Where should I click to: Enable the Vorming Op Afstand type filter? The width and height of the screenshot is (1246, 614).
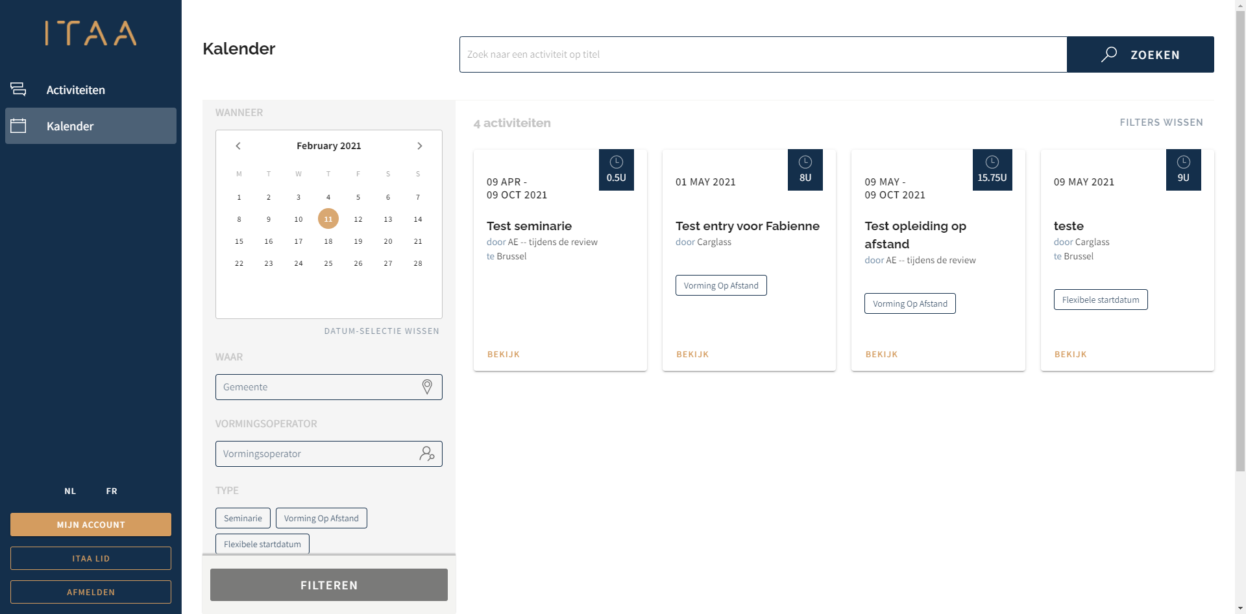(321, 517)
